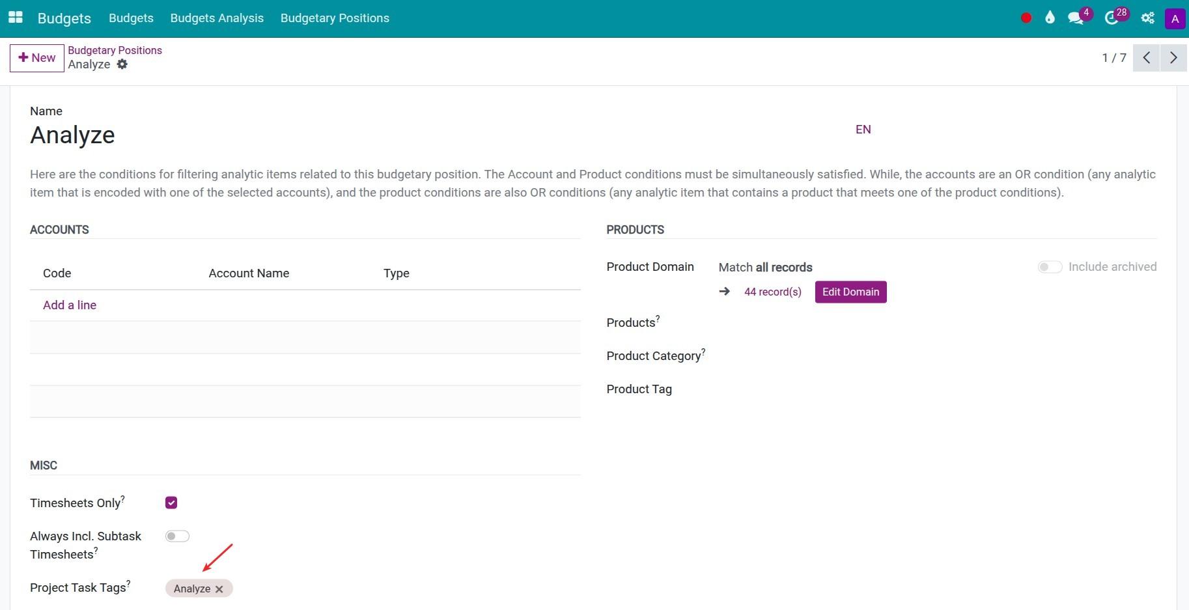
Task: Go to the previous record arrow
Action: tap(1147, 58)
